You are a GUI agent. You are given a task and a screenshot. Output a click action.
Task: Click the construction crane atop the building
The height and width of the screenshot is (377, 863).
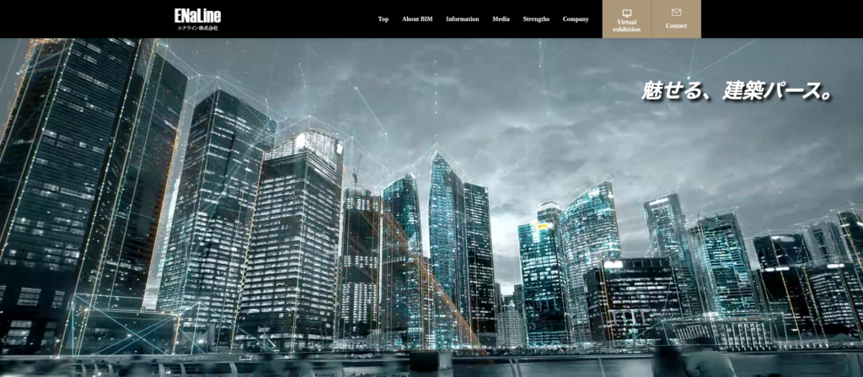pyautogui.click(x=356, y=171)
